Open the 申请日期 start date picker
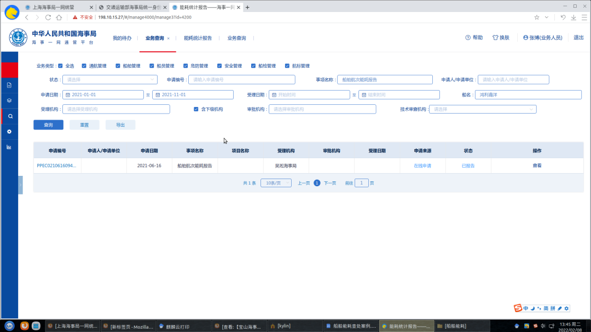Screen dimensions: 591x332 click(103, 95)
